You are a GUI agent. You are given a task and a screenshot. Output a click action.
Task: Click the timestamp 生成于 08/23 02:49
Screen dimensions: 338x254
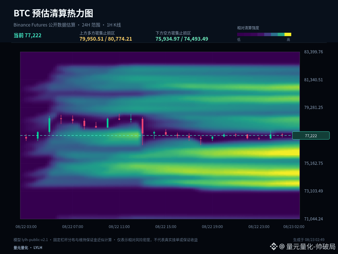point(309,240)
